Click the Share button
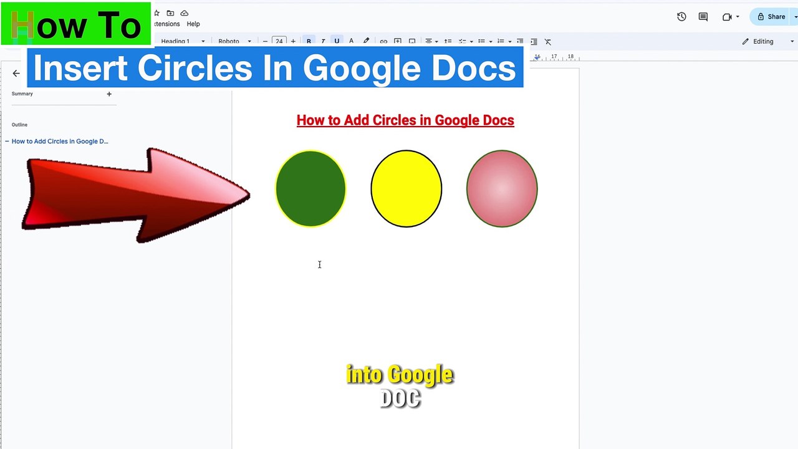The height and width of the screenshot is (449, 798). (771, 17)
